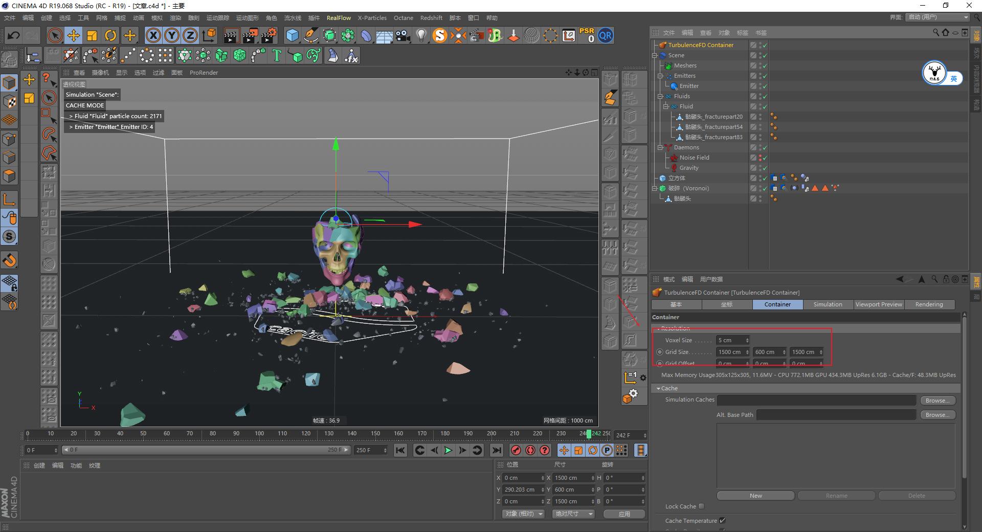Screen dimensions: 982x532
Task: Select the Move tool
Action: point(73,35)
